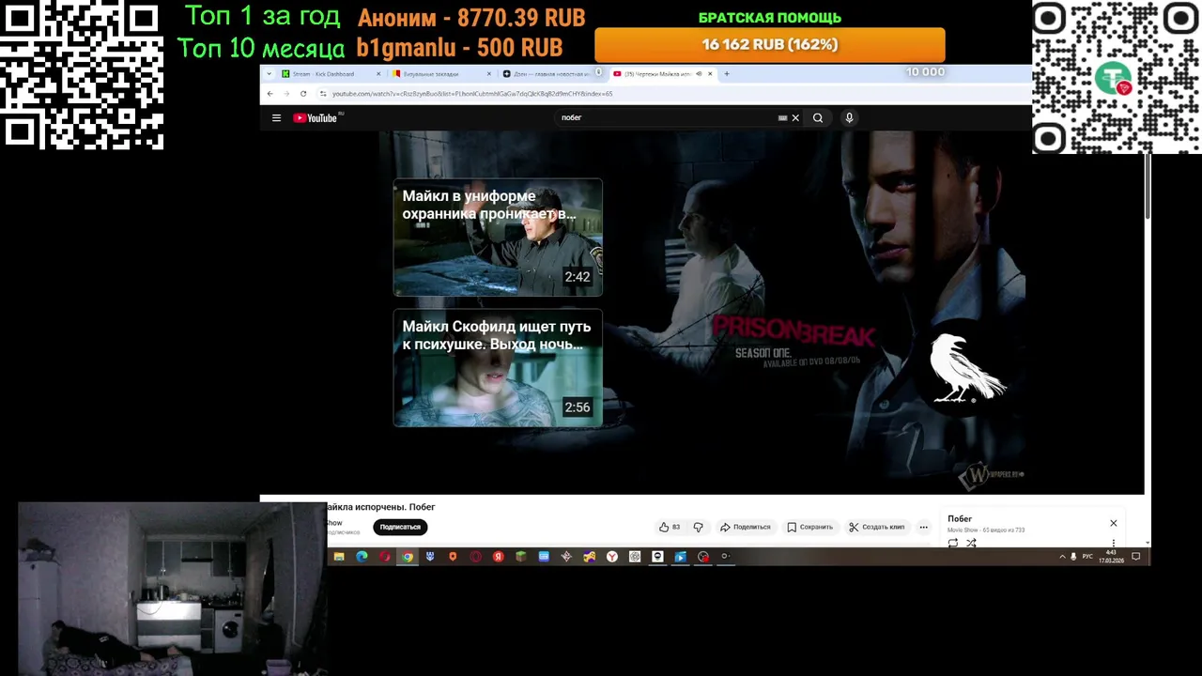Image resolution: width=1202 pixels, height=676 pixels.
Task: Click the youtube.com address bar URL
Action: [x=472, y=94]
